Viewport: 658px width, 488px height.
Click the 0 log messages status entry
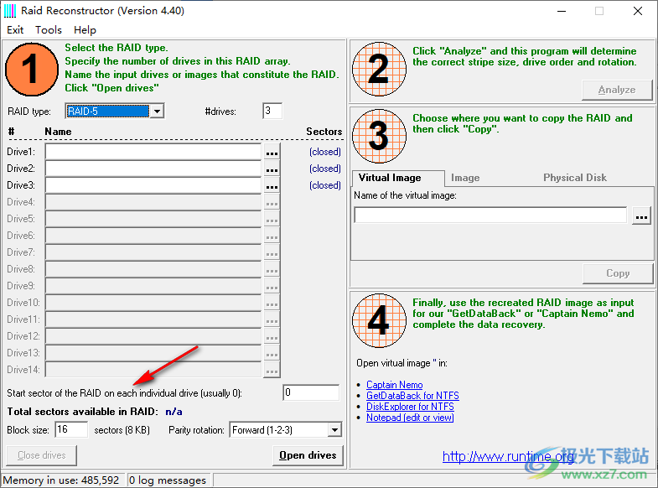(x=169, y=480)
